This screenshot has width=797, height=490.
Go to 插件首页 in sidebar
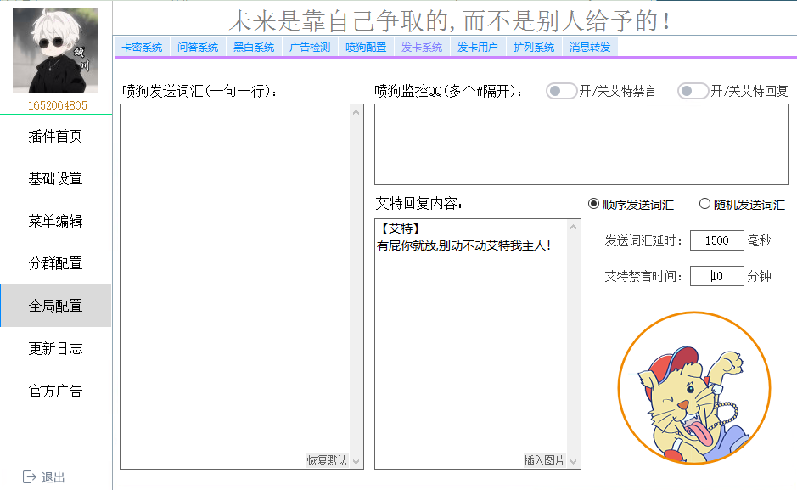point(55,136)
